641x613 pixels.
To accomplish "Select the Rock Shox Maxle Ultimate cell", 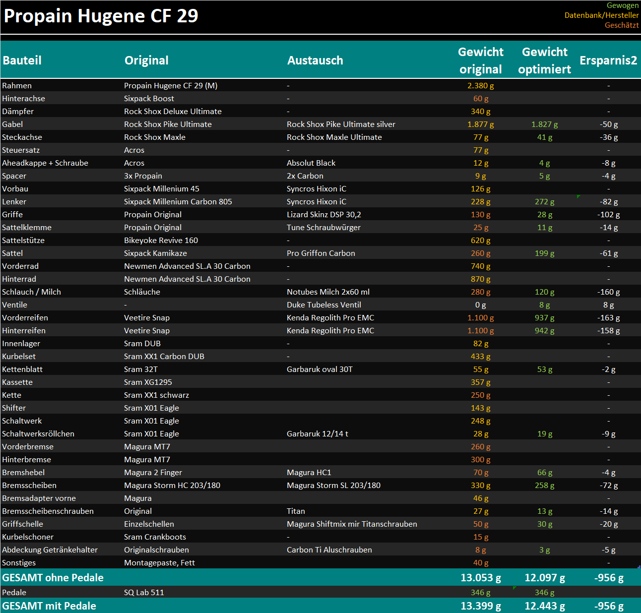I will pyautogui.click(x=334, y=137).
